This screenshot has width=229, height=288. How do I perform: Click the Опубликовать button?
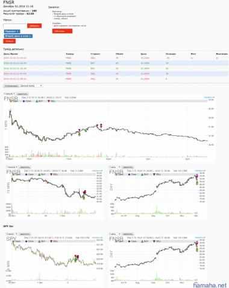point(11,86)
